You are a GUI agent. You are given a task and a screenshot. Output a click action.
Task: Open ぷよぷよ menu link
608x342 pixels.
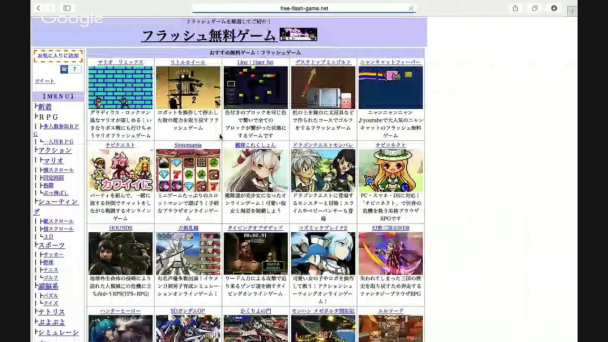pos(51,322)
